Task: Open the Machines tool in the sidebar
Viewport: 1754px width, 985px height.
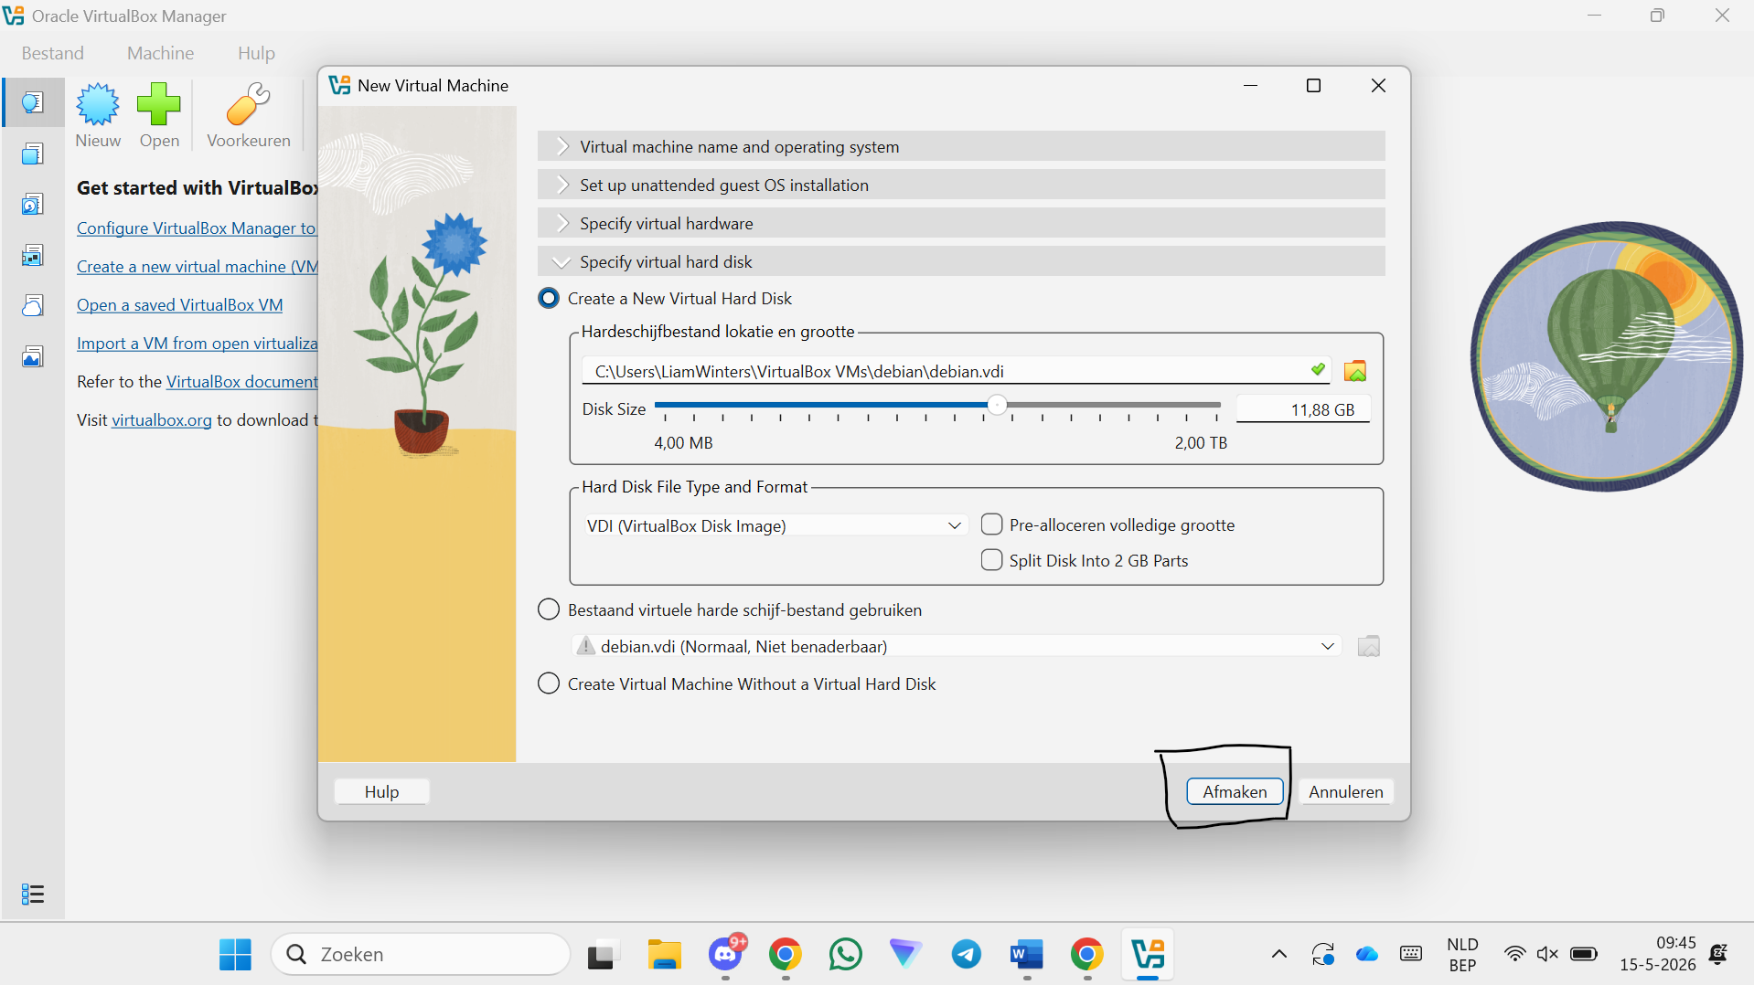Action: click(33, 154)
